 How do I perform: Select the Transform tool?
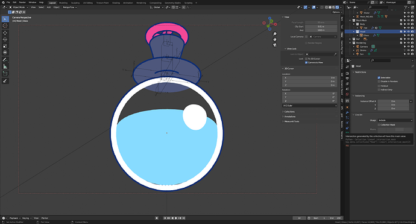point(5,53)
